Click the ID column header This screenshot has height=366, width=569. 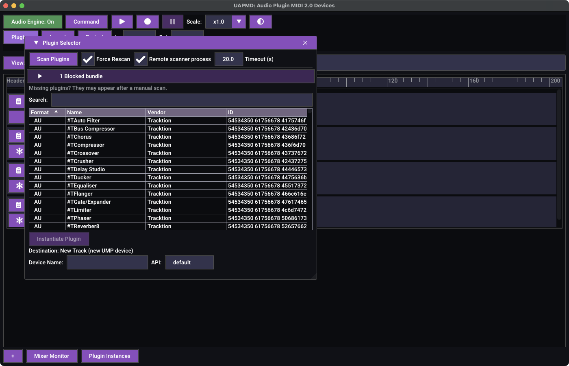[267, 112]
